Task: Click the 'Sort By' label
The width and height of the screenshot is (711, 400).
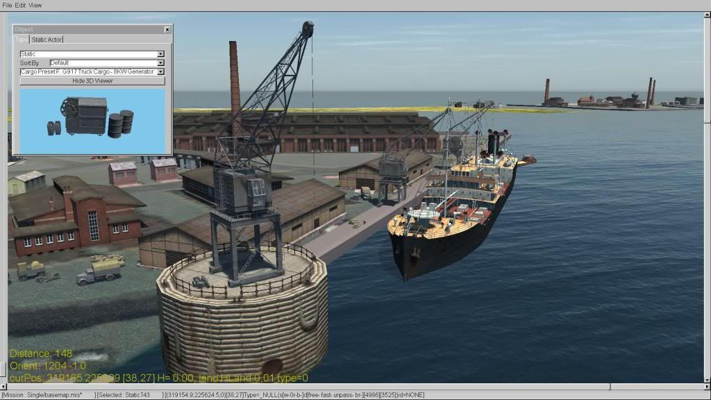Action: point(29,63)
